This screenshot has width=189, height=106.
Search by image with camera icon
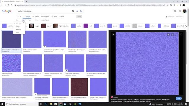click(73, 11)
